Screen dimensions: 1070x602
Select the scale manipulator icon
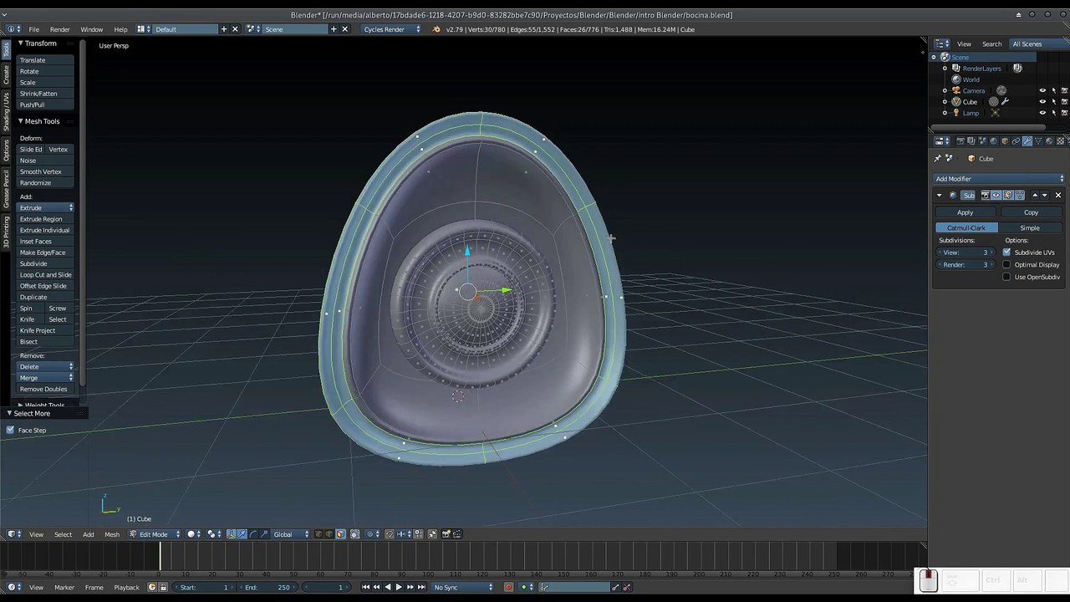[264, 534]
